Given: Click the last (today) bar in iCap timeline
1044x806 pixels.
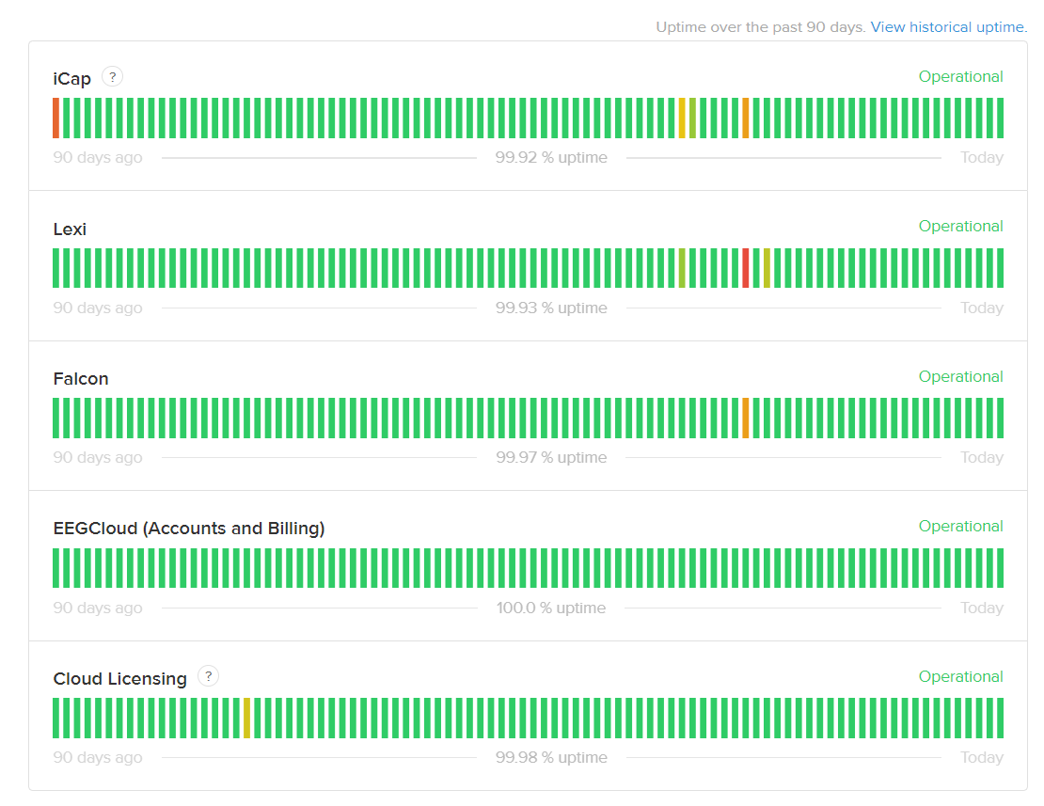Looking at the screenshot, I should point(1000,118).
